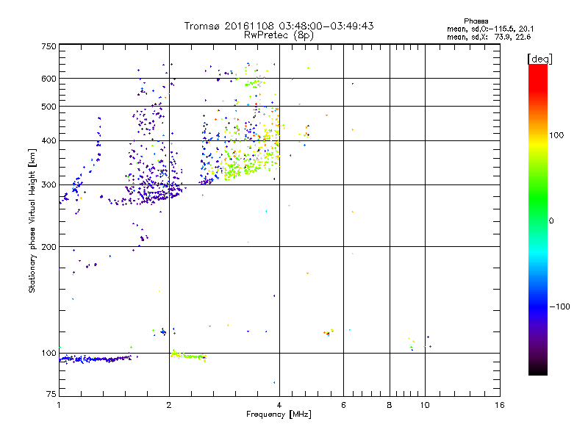Viewport: 588px width, 441px height.
Task: Click the plot title 'Tromsø 20161108 03:48:00-03:49:43'
Action: (279, 26)
